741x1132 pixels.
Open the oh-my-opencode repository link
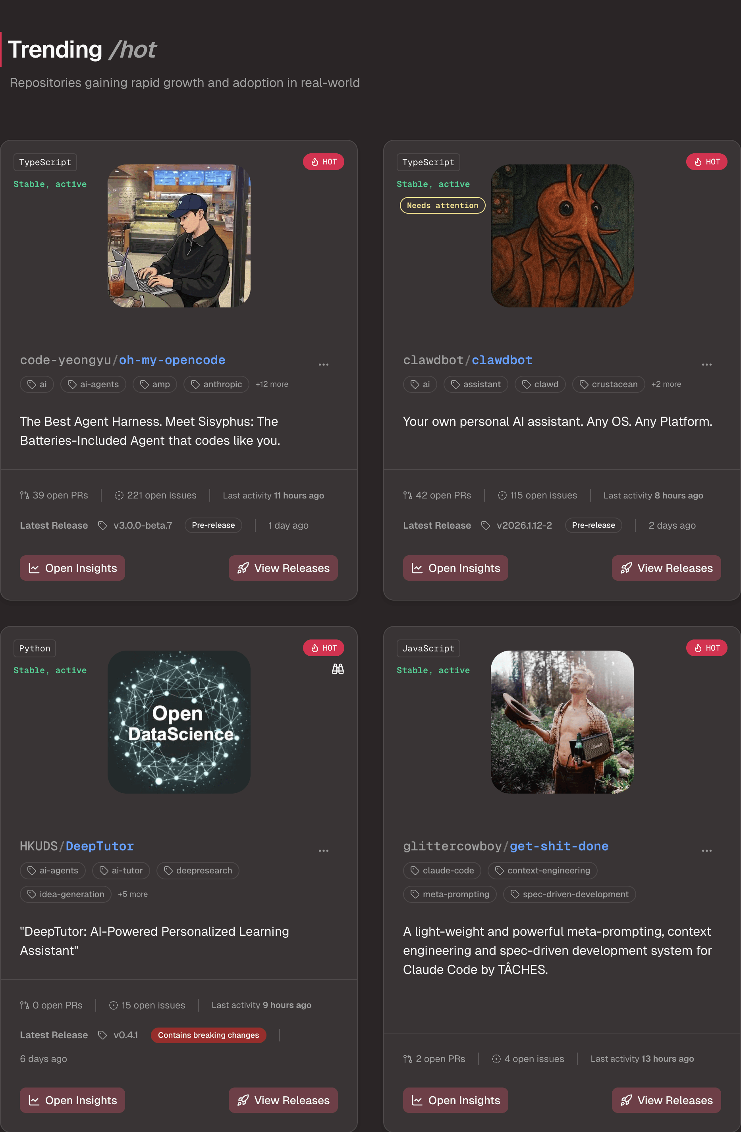pos(172,360)
